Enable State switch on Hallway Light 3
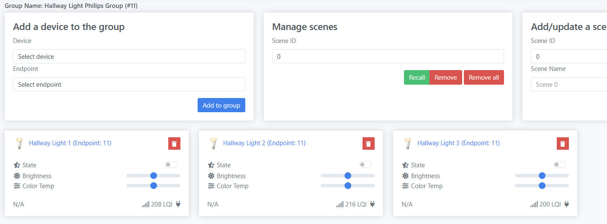Screen dimensions: 607x224 coord(560,165)
